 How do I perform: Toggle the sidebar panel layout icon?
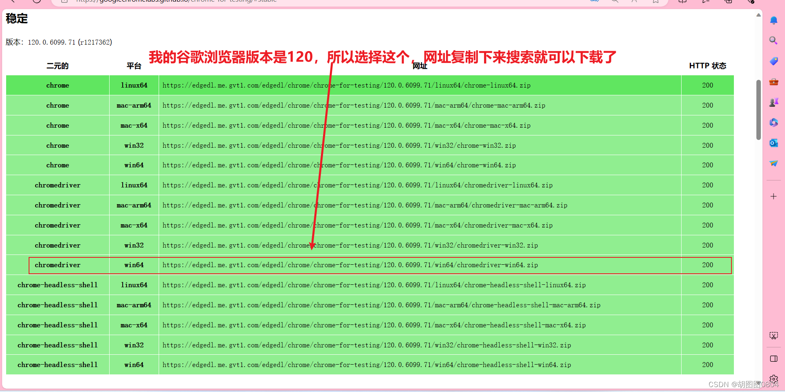(x=773, y=359)
